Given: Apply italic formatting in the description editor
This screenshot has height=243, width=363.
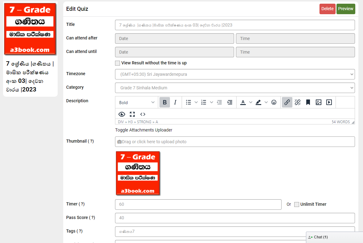Looking at the screenshot, I should [x=175, y=102].
